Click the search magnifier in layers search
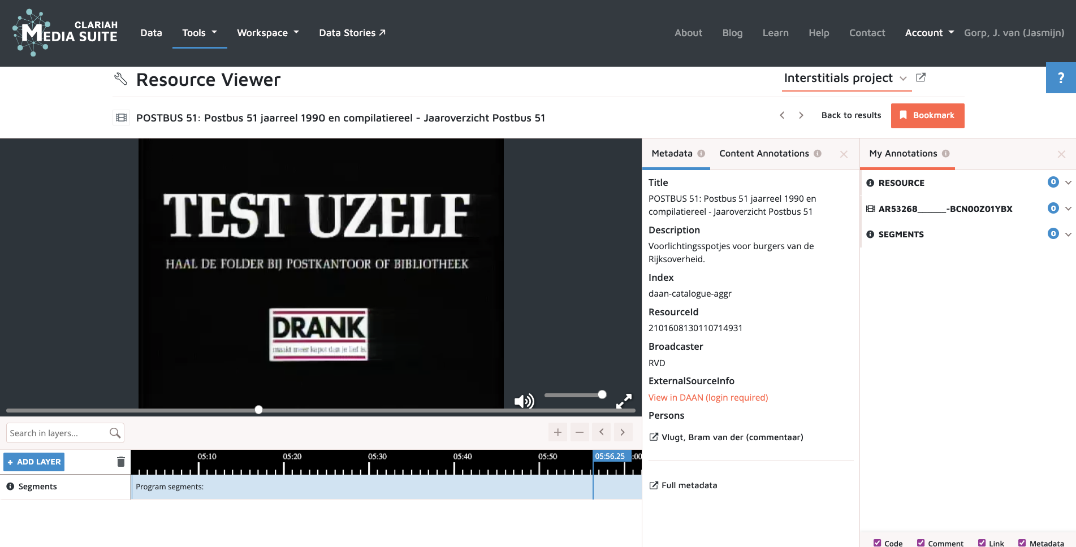Image resolution: width=1076 pixels, height=547 pixels. [115, 433]
